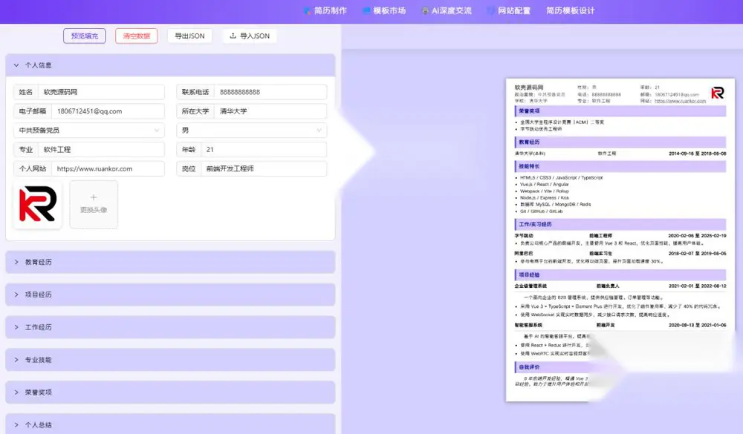
Task: Click the 自我评价 heading in resume preview
Action: pos(553,367)
